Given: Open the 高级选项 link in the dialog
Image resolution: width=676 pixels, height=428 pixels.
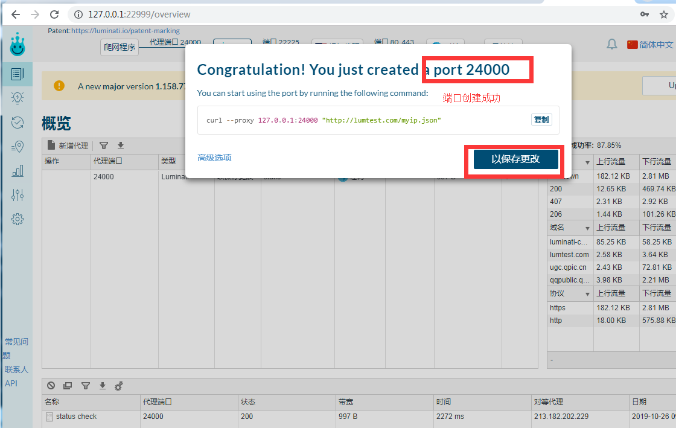Looking at the screenshot, I should tap(214, 158).
